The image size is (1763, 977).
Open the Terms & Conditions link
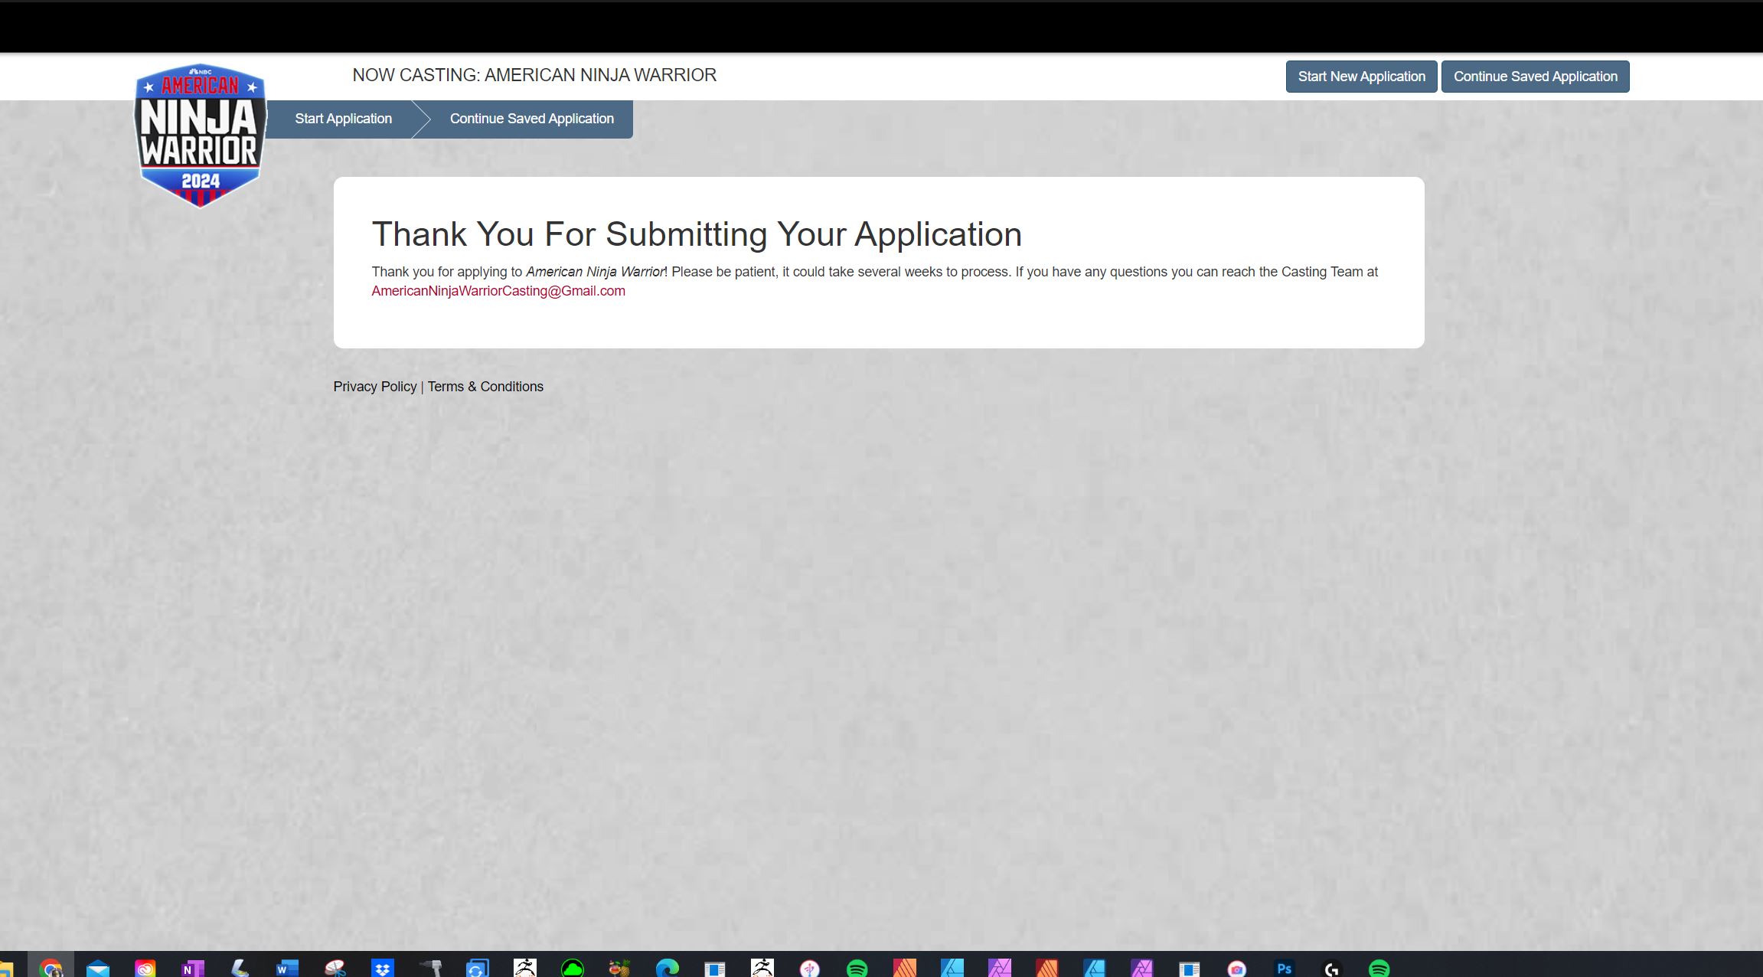pyautogui.click(x=485, y=387)
